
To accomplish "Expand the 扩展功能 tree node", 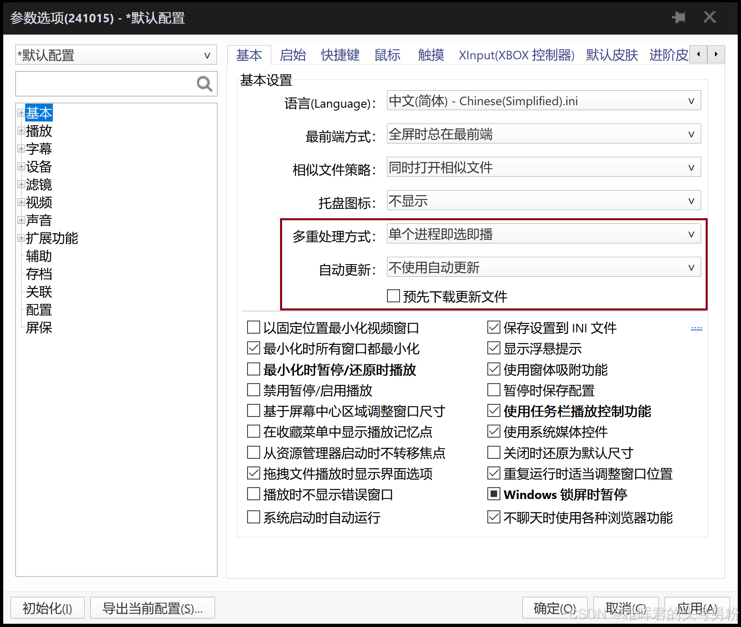I will [x=21, y=238].
